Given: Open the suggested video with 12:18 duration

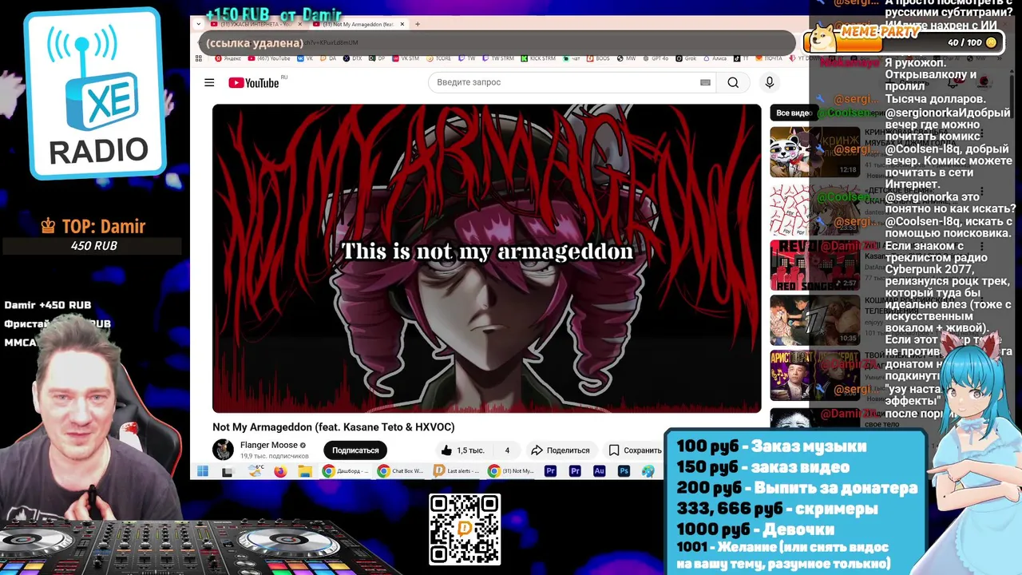Looking at the screenshot, I should point(815,152).
